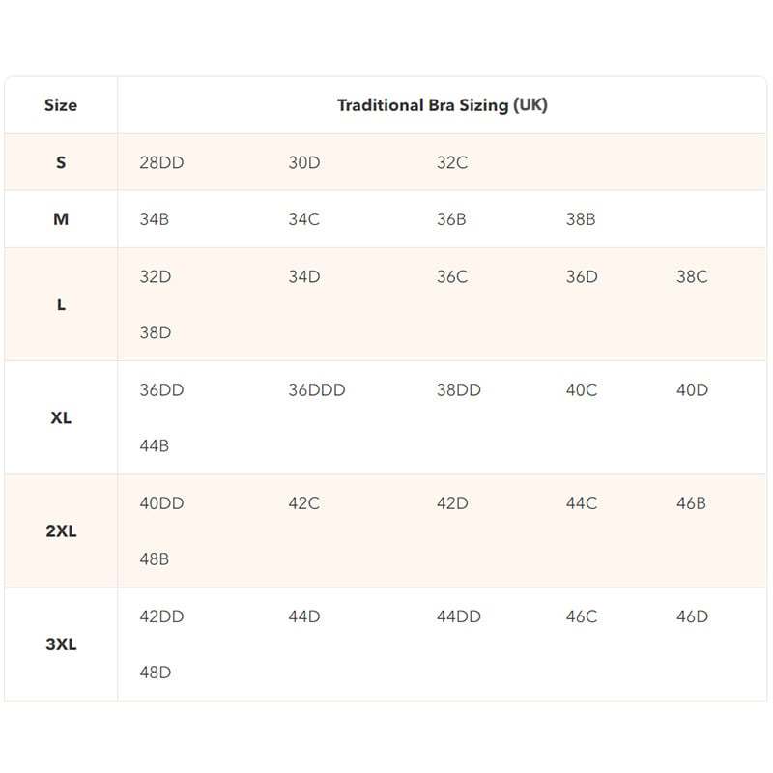Select the S size row label
Image resolution: width=773 pixels, height=773 pixels.
click(x=61, y=162)
